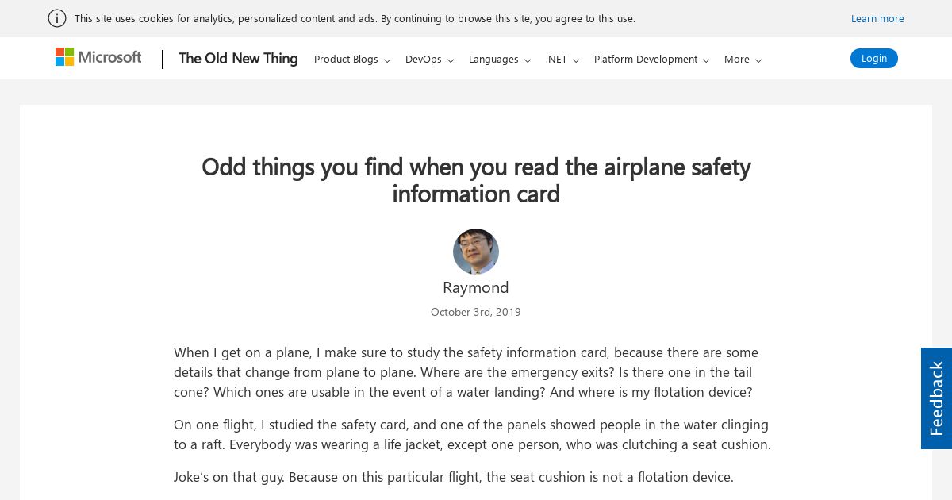Follow the Learn more cookie link
The width and height of the screenshot is (952, 500).
tap(877, 18)
